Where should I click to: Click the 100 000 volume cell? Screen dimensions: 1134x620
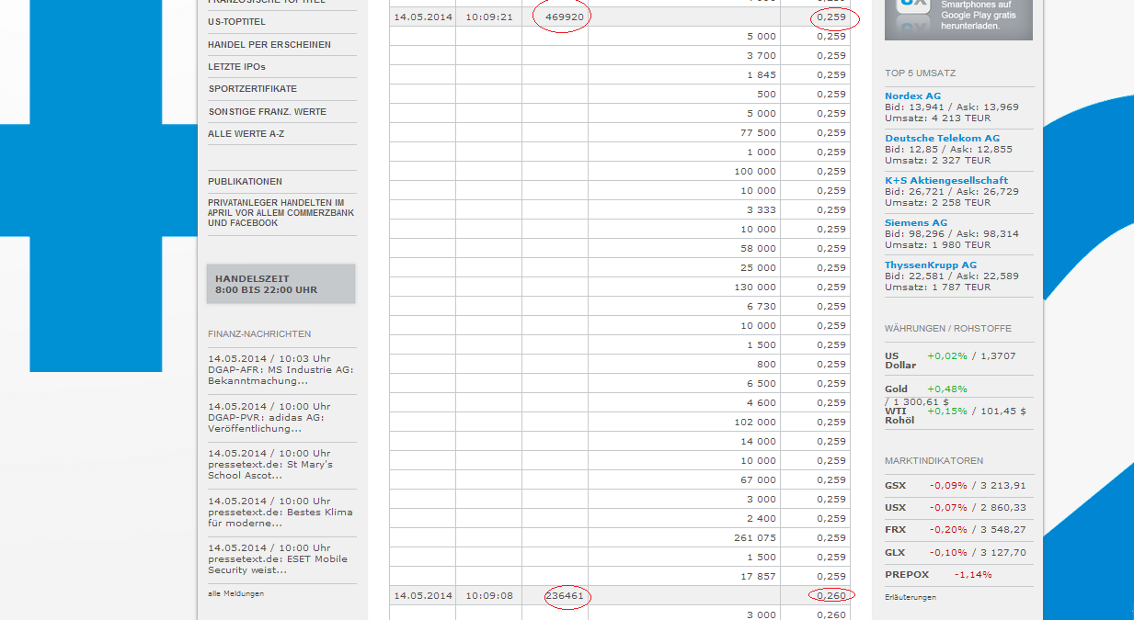click(684, 171)
